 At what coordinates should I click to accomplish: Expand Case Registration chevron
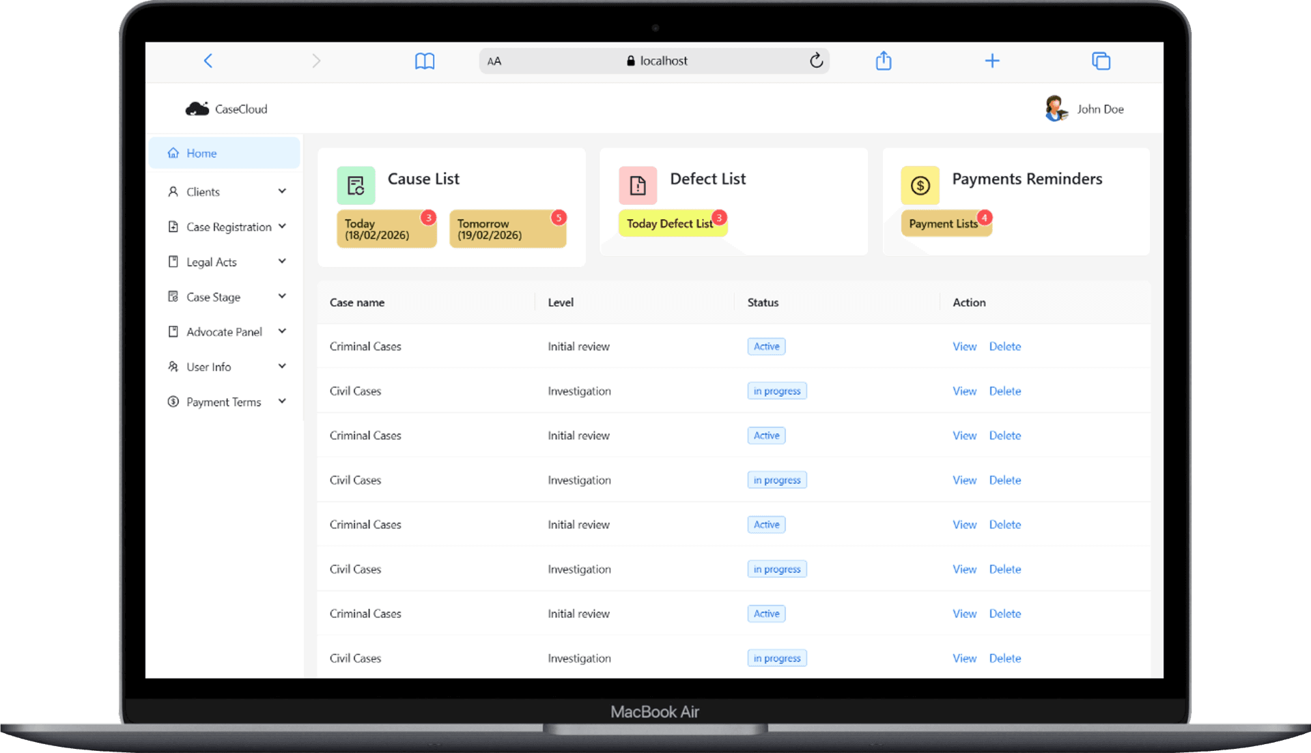[x=282, y=226]
